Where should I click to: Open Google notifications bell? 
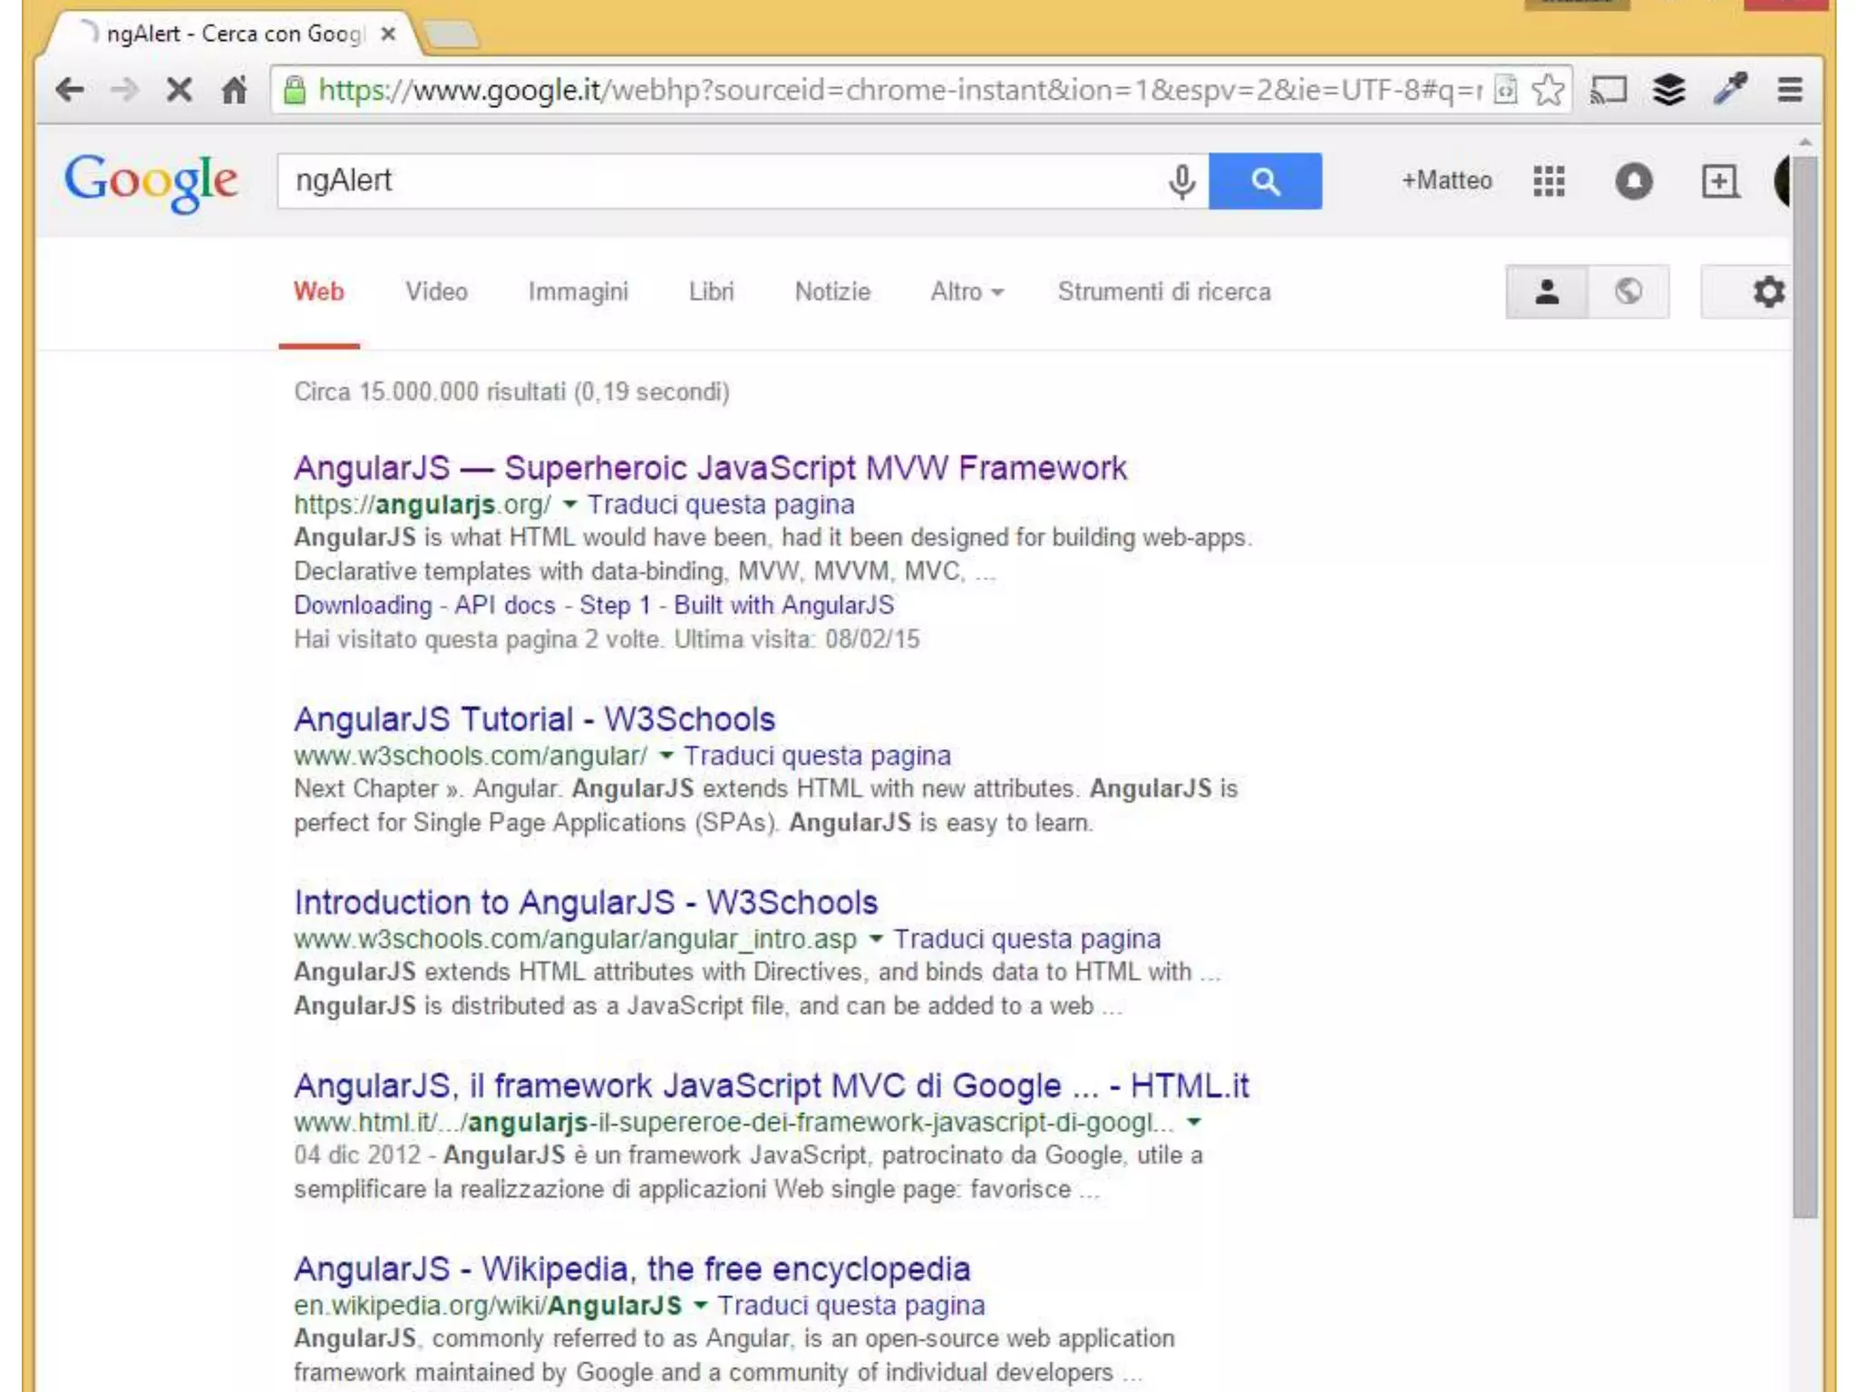point(1633,181)
